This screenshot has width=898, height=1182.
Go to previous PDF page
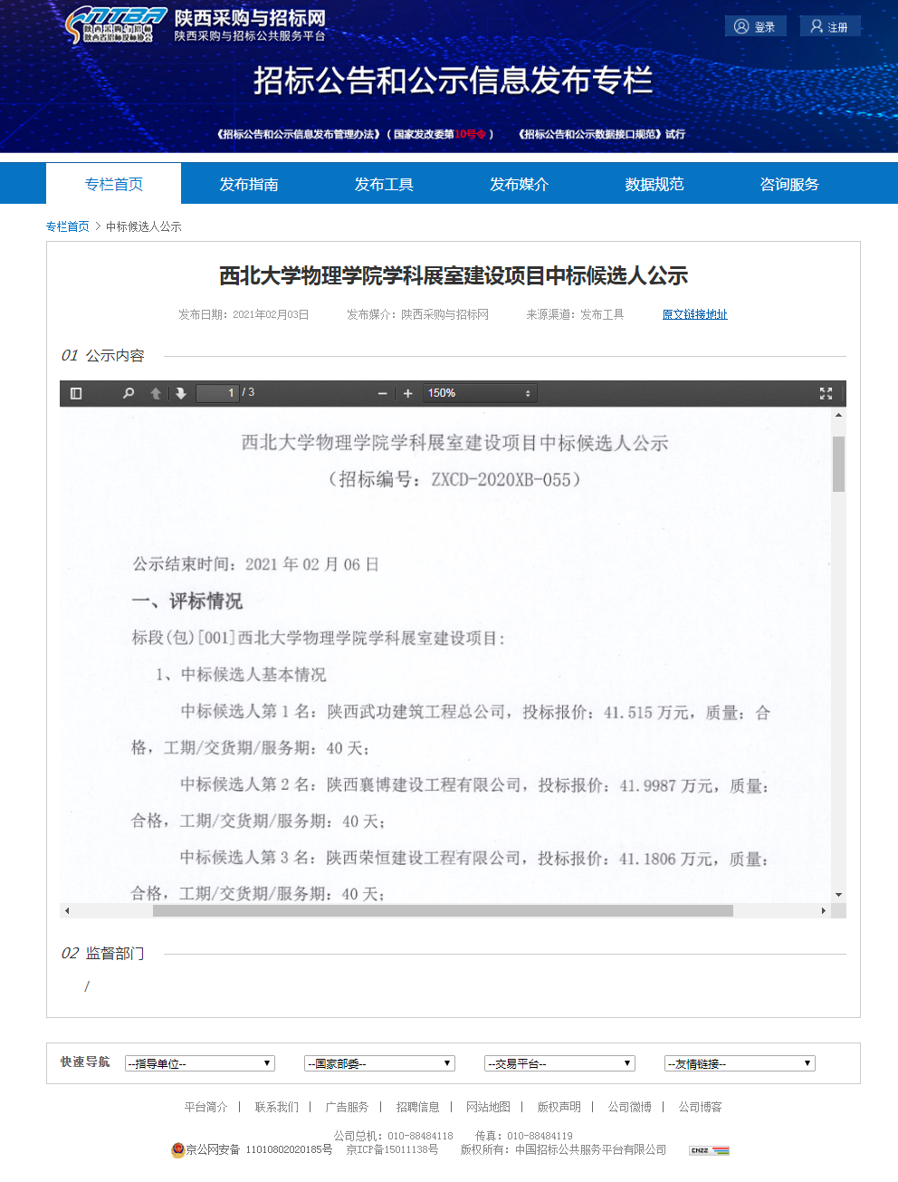point(156,393)
